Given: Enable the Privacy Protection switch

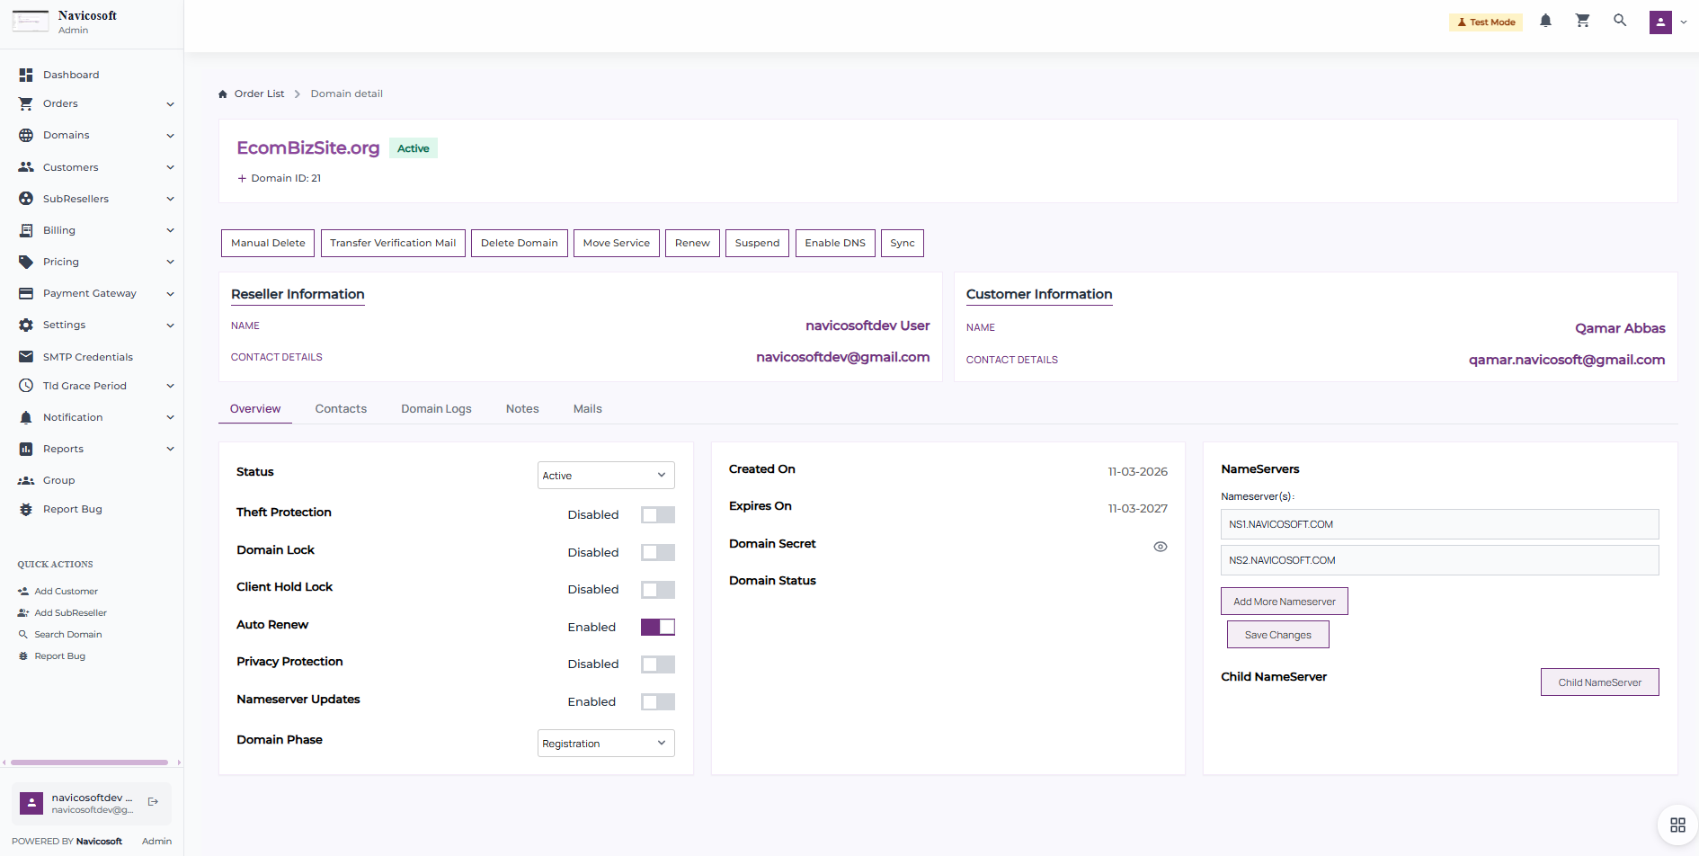Looking at the screenshot, I should point(658,664).
